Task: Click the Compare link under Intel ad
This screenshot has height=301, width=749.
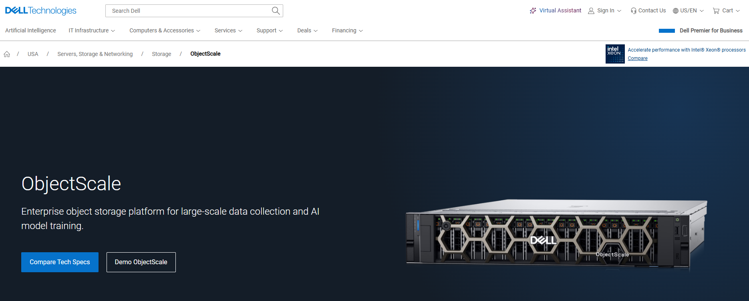Action: pyautogui.click(x=638, y=58)
